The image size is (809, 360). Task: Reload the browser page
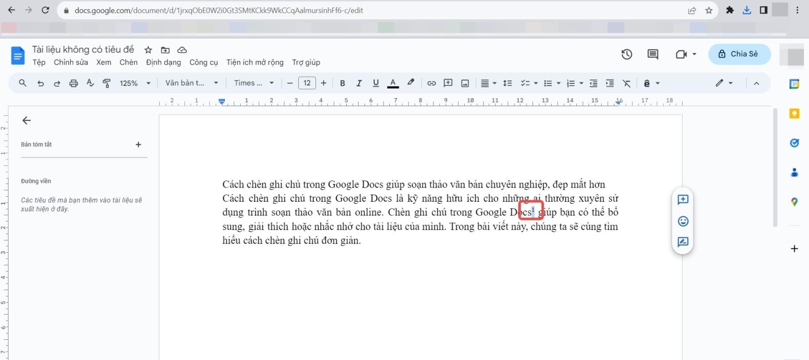click(x=45, y=10)
